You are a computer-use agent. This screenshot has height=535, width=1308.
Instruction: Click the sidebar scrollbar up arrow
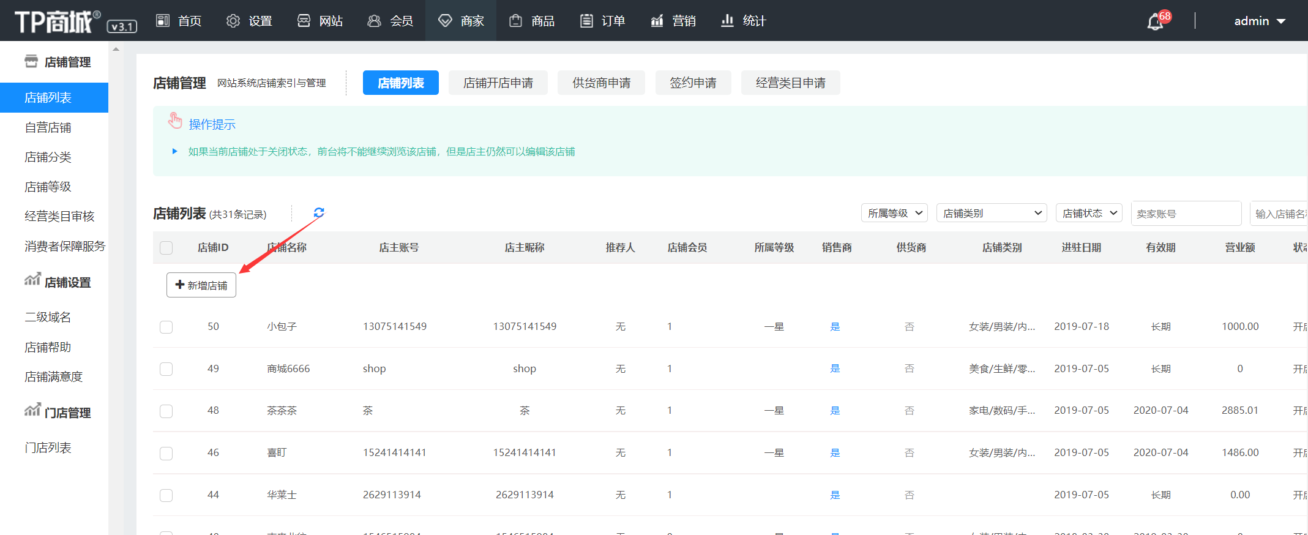pos(116,49)
